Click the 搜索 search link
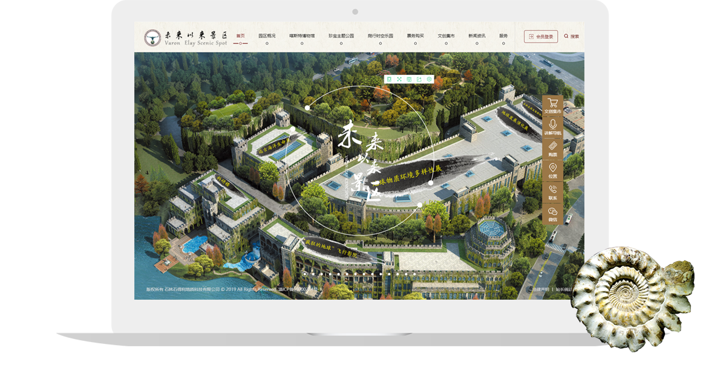The width and height of the screenshot is (726, 365). [x=572, y=36]
